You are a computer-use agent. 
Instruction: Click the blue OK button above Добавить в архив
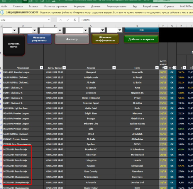(x=141, y=30)
